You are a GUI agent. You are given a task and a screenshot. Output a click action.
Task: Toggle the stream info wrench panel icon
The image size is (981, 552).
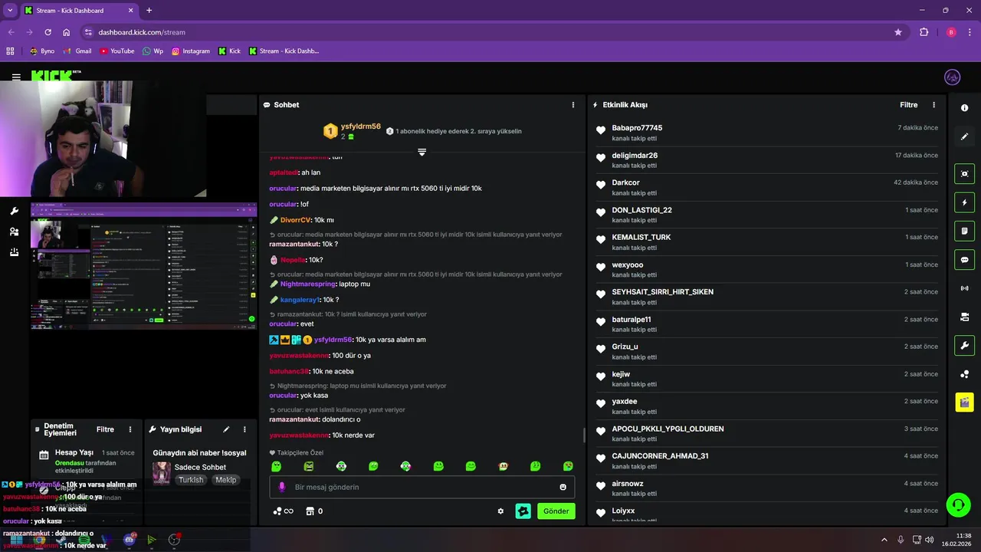pos(964,345)
